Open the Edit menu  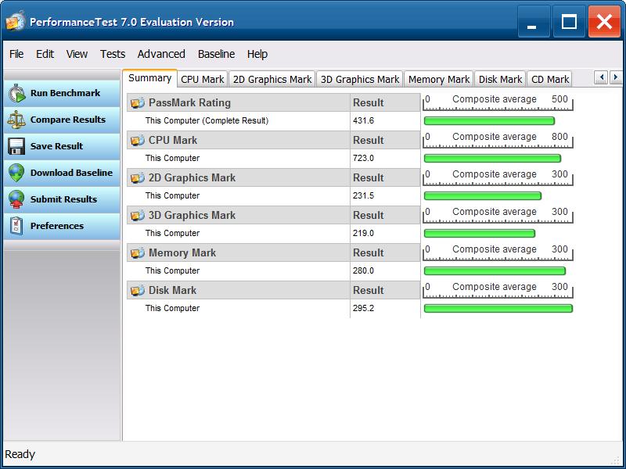point(45,54)
